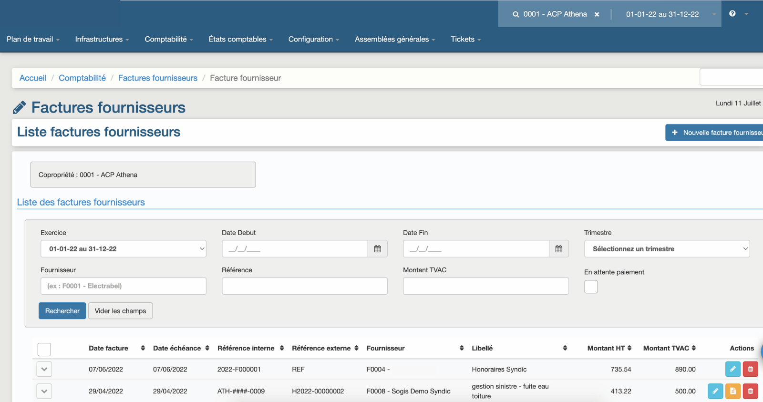Tick the select-all invoices checkbox
This screenshot has width=763, height=402.
(x=44, y=350)
